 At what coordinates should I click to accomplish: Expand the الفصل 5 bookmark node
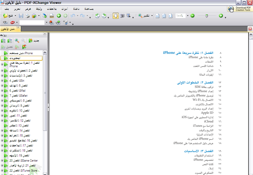[2, 86]
